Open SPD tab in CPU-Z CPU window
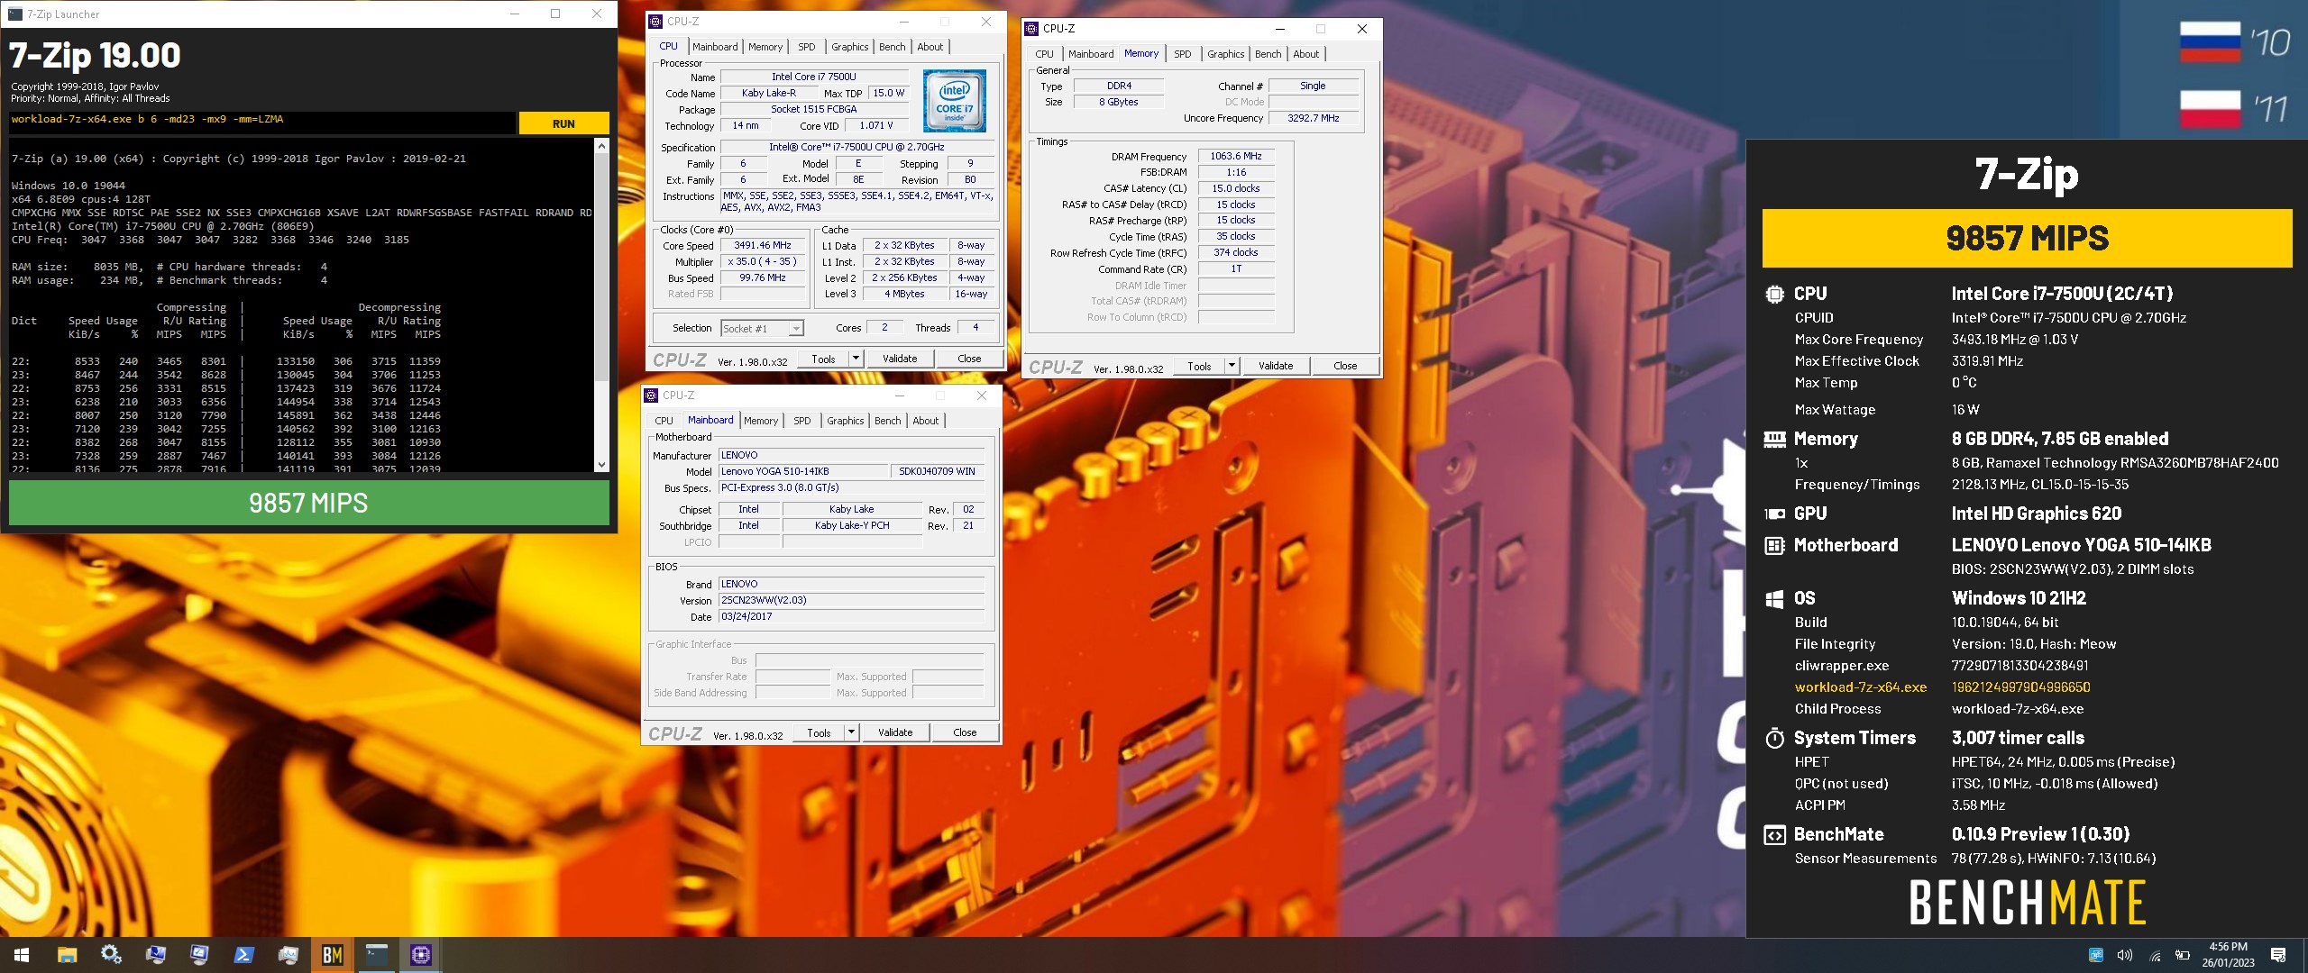The width and height of the screenshot is (2308, 973). coord(806,47)
